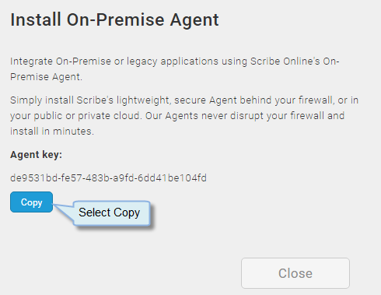
Task: Click "Scribe Online's" in the first paragraph
Action: pos(285,61)
